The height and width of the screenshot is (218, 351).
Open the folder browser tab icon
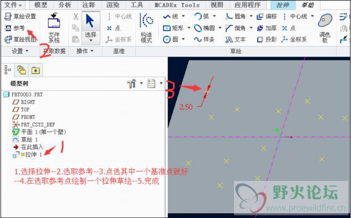(x=22, y=70)
